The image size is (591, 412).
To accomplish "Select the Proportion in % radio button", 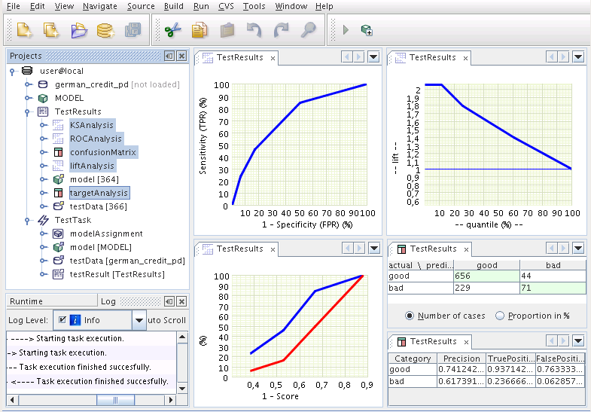I will click(x=500, y=316).
